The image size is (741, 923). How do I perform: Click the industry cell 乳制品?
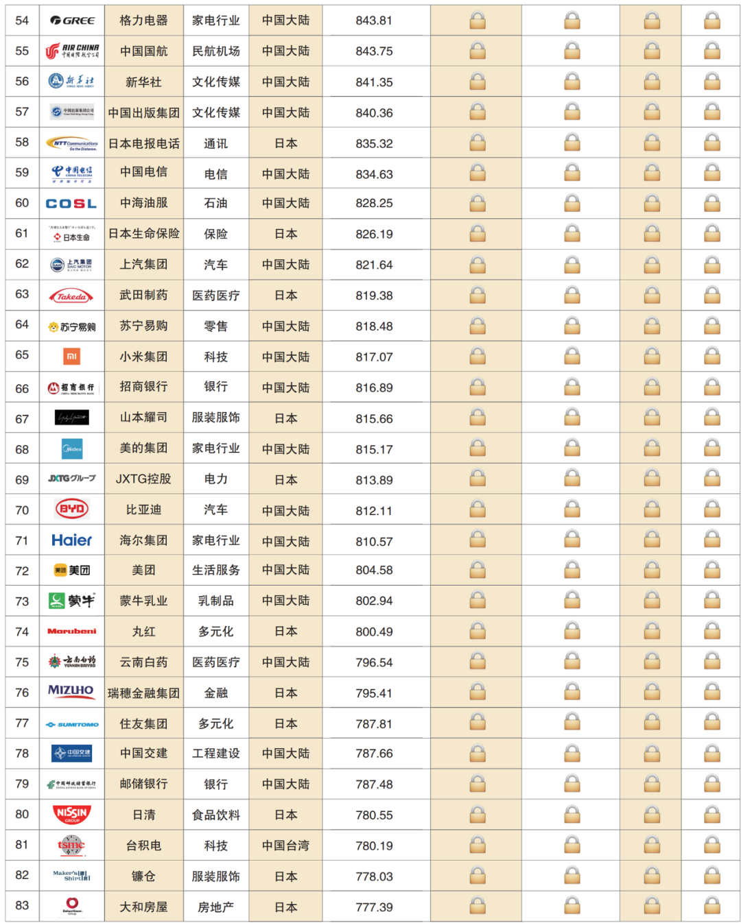point(216,601)
